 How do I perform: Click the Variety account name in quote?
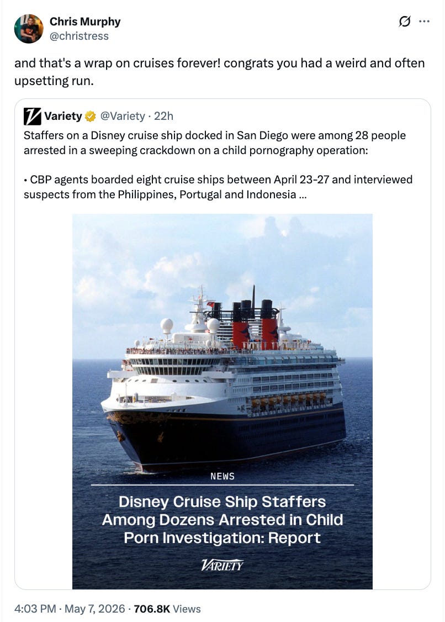click(x=63, y=116)
